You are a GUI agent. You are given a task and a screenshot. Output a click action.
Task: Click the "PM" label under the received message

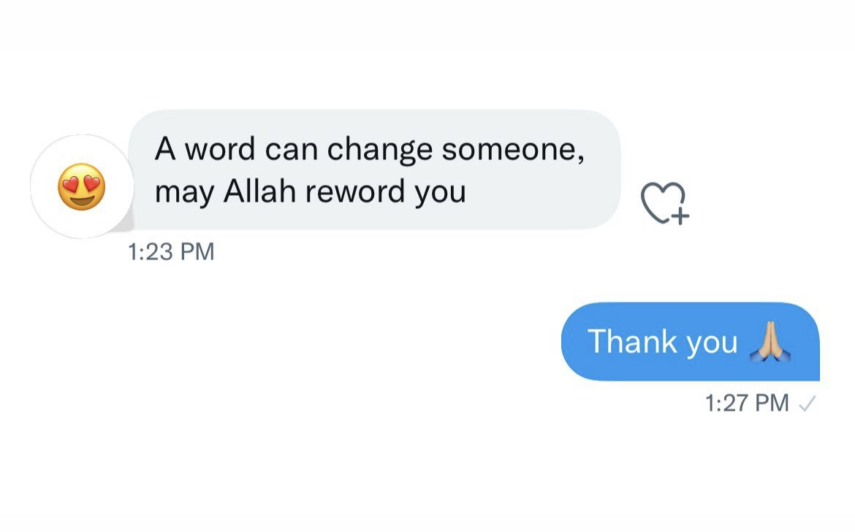click(197, 252)
